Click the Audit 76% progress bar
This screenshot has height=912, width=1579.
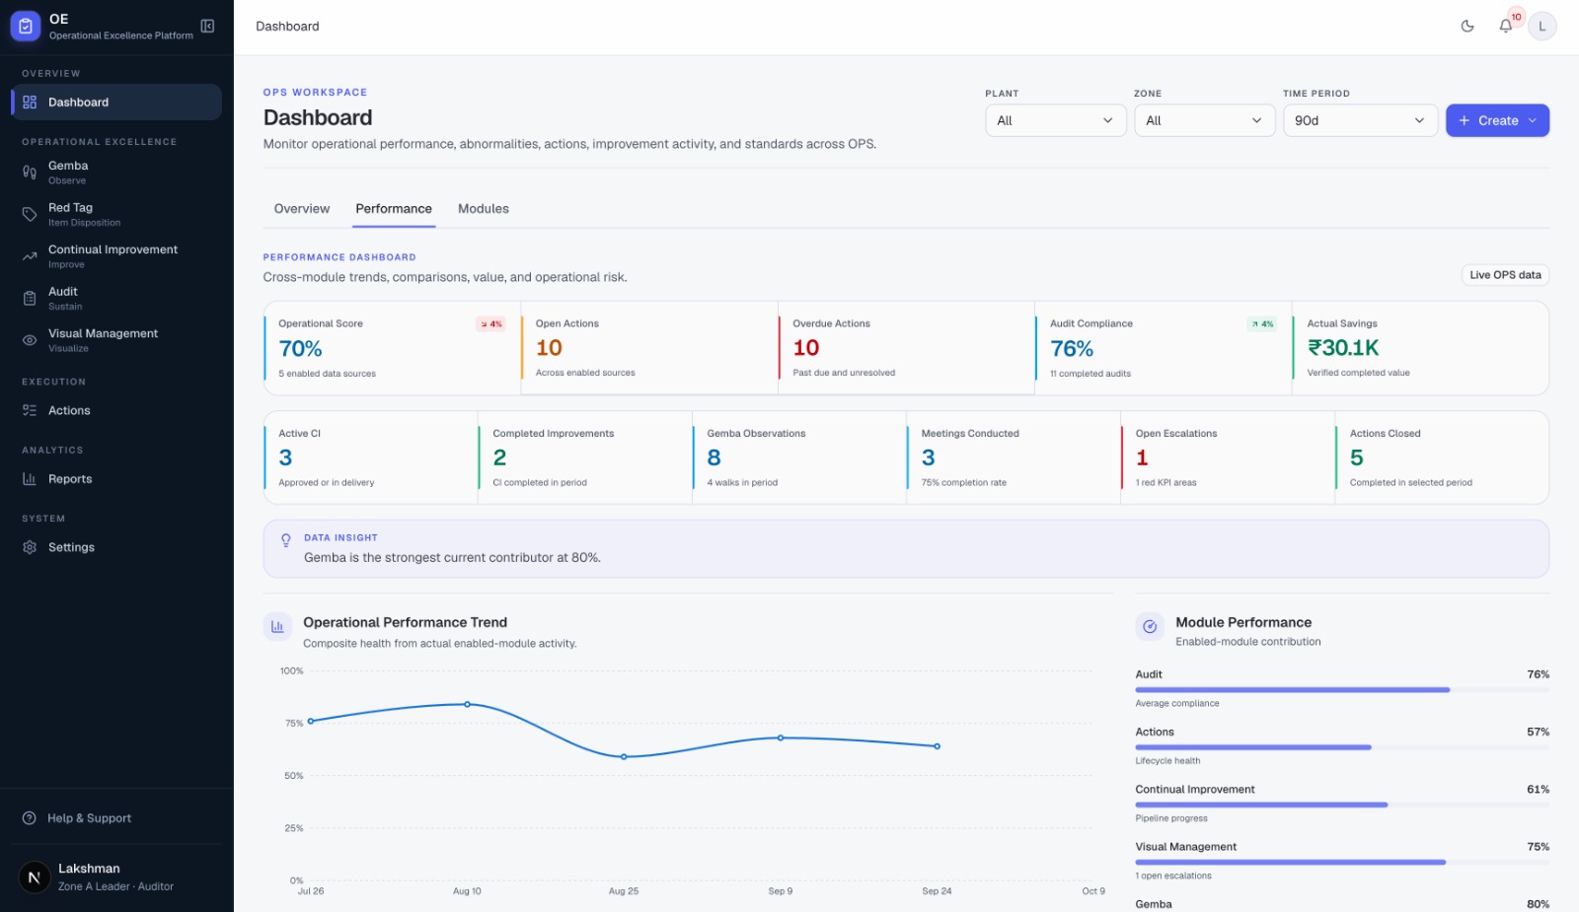coord(1342,690)
